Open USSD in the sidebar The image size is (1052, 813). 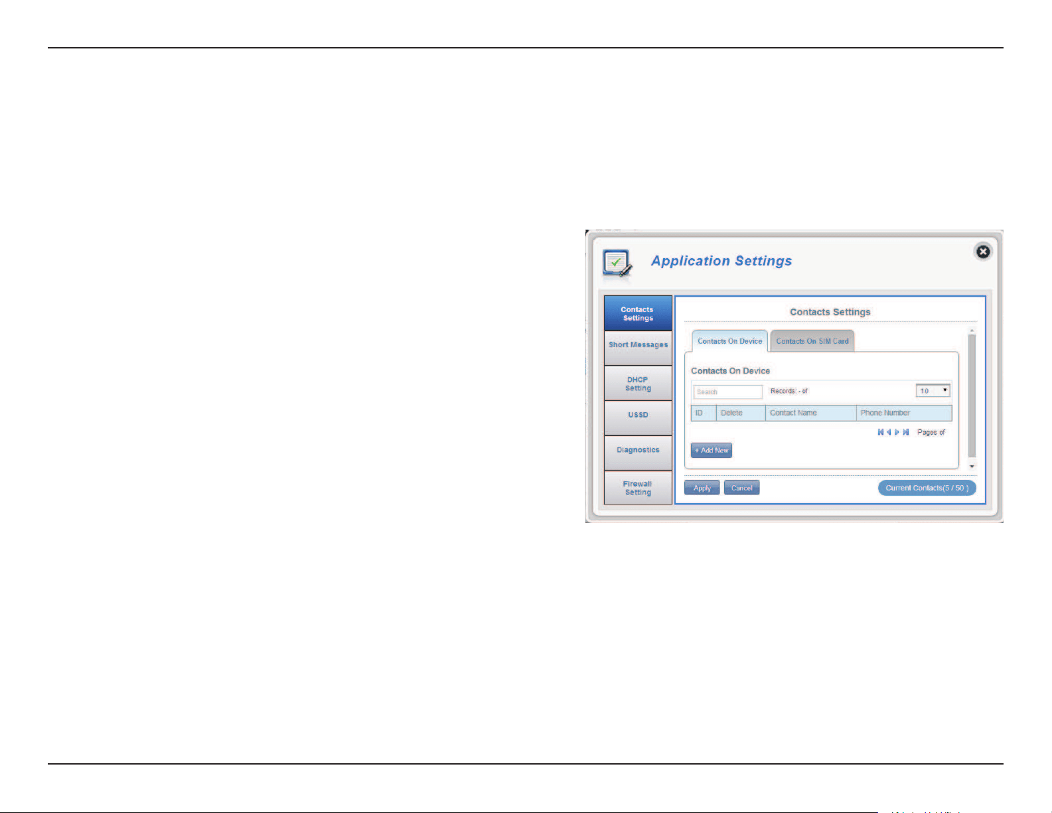point(638,418)
